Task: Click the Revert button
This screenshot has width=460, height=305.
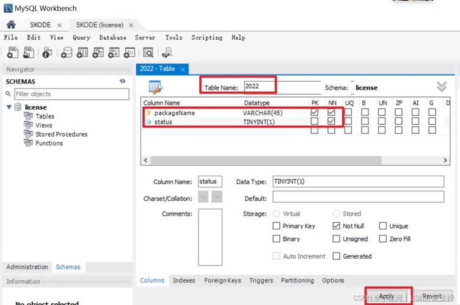Action: pos(432,296)
